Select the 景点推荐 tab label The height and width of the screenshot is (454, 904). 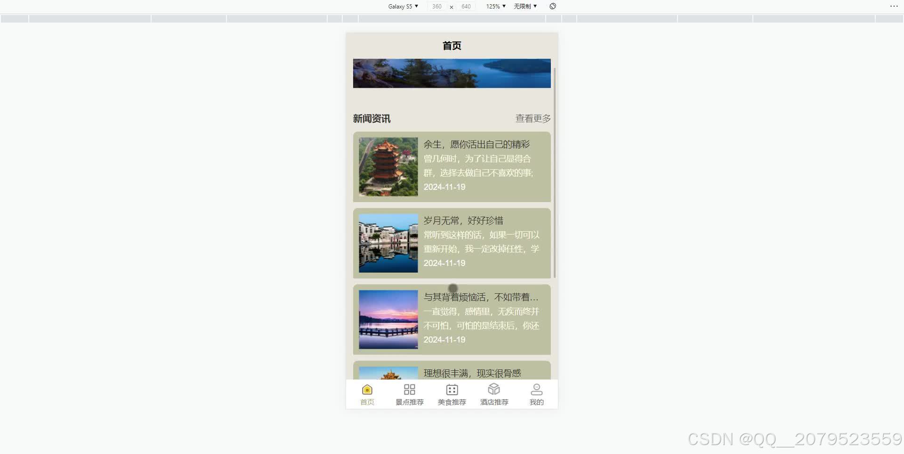click(x=410, y=402)
